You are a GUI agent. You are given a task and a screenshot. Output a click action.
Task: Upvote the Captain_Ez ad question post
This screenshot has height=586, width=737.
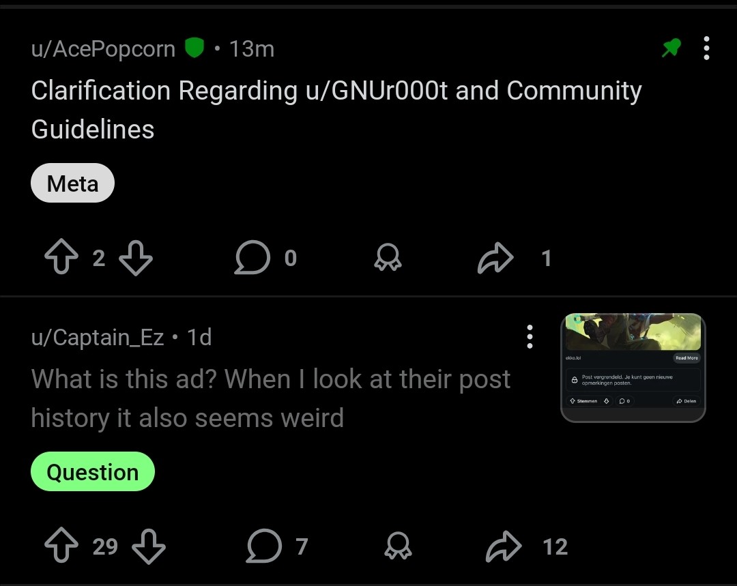coord(60,547)
